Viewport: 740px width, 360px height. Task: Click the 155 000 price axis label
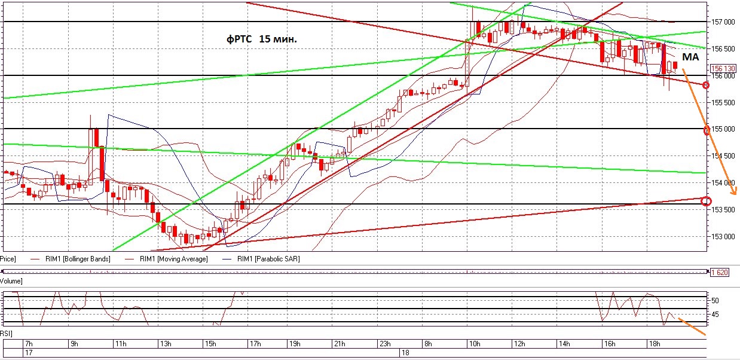tap(724, 129)
